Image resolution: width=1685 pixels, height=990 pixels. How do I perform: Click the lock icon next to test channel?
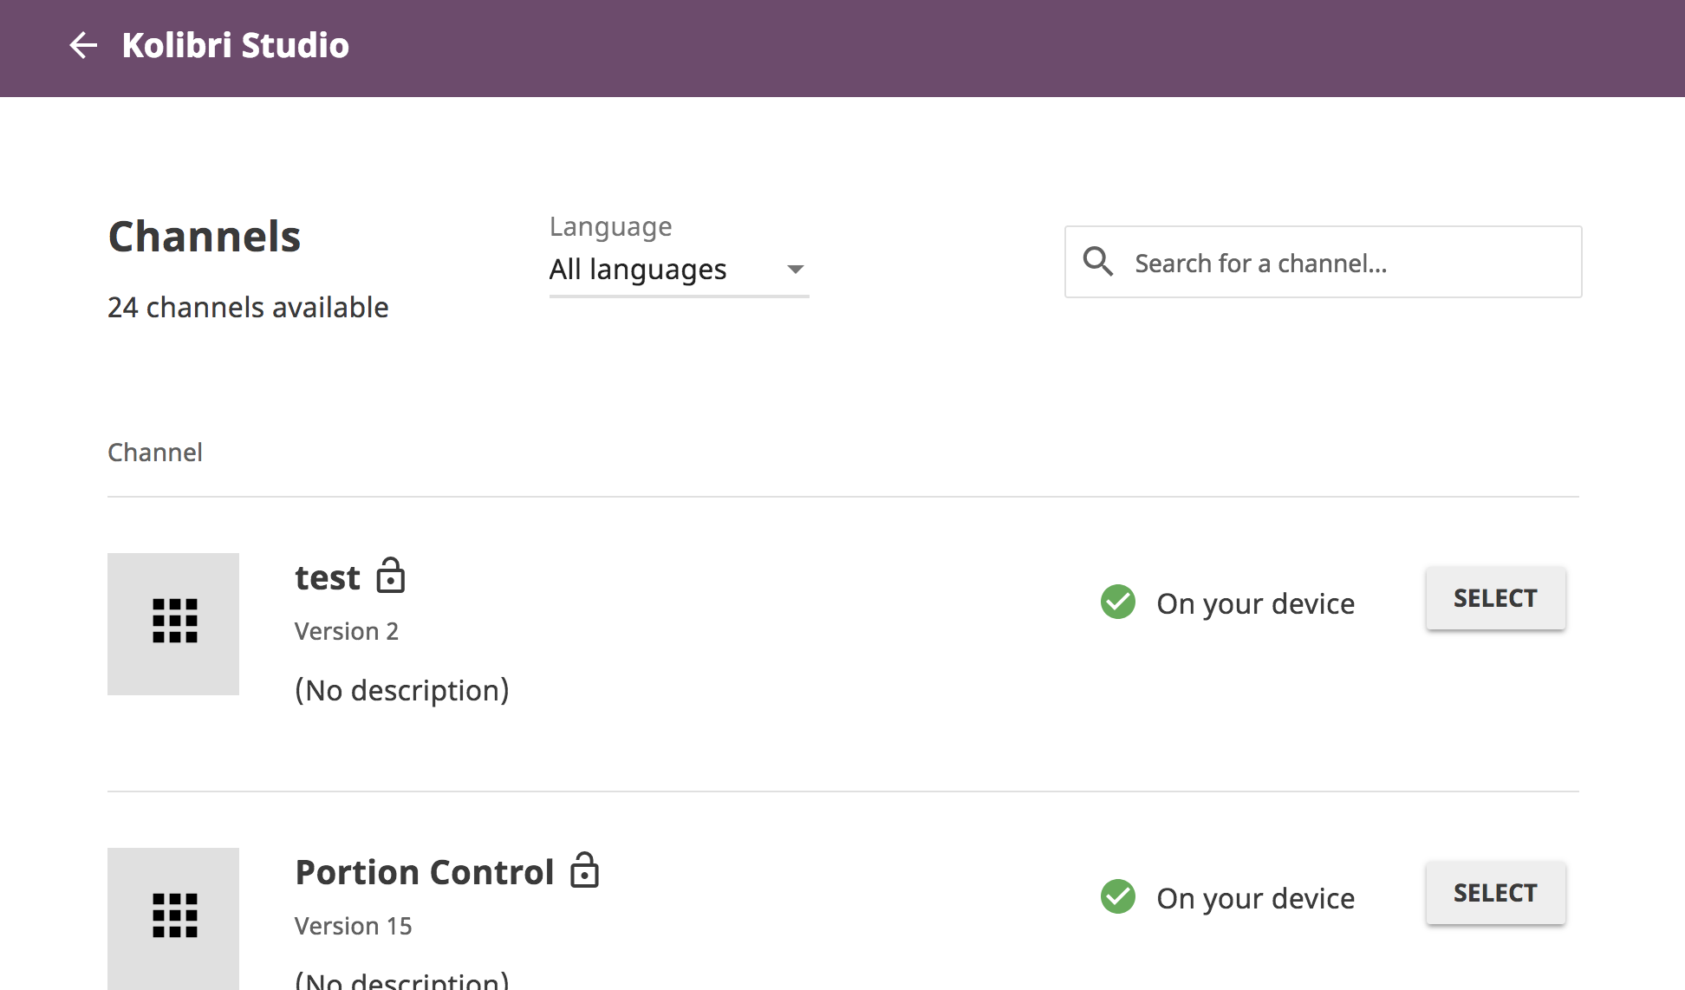tap(393, 576)
